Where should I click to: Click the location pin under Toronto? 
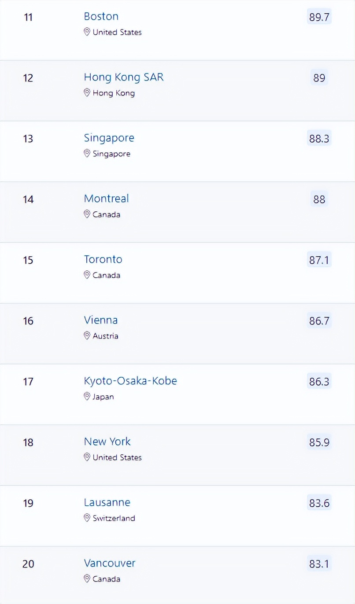(87, 275)
